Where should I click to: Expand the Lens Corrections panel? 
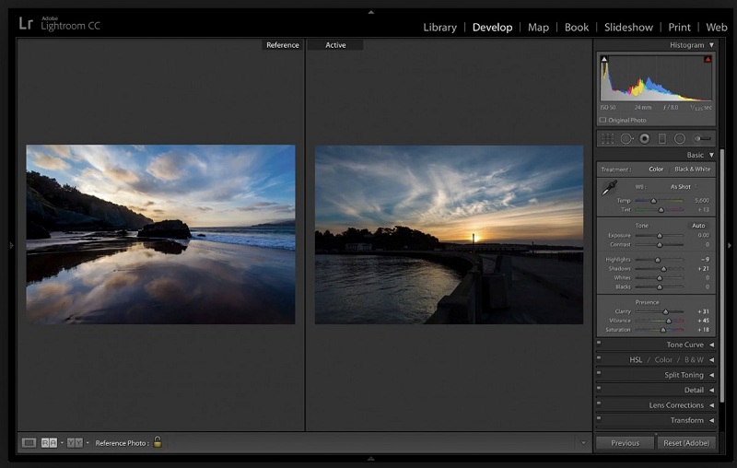point(711,405)
